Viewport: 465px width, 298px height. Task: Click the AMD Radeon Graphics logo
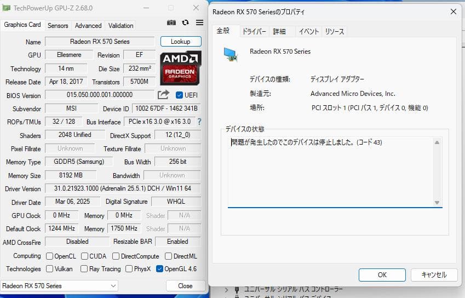click(181, 68)
